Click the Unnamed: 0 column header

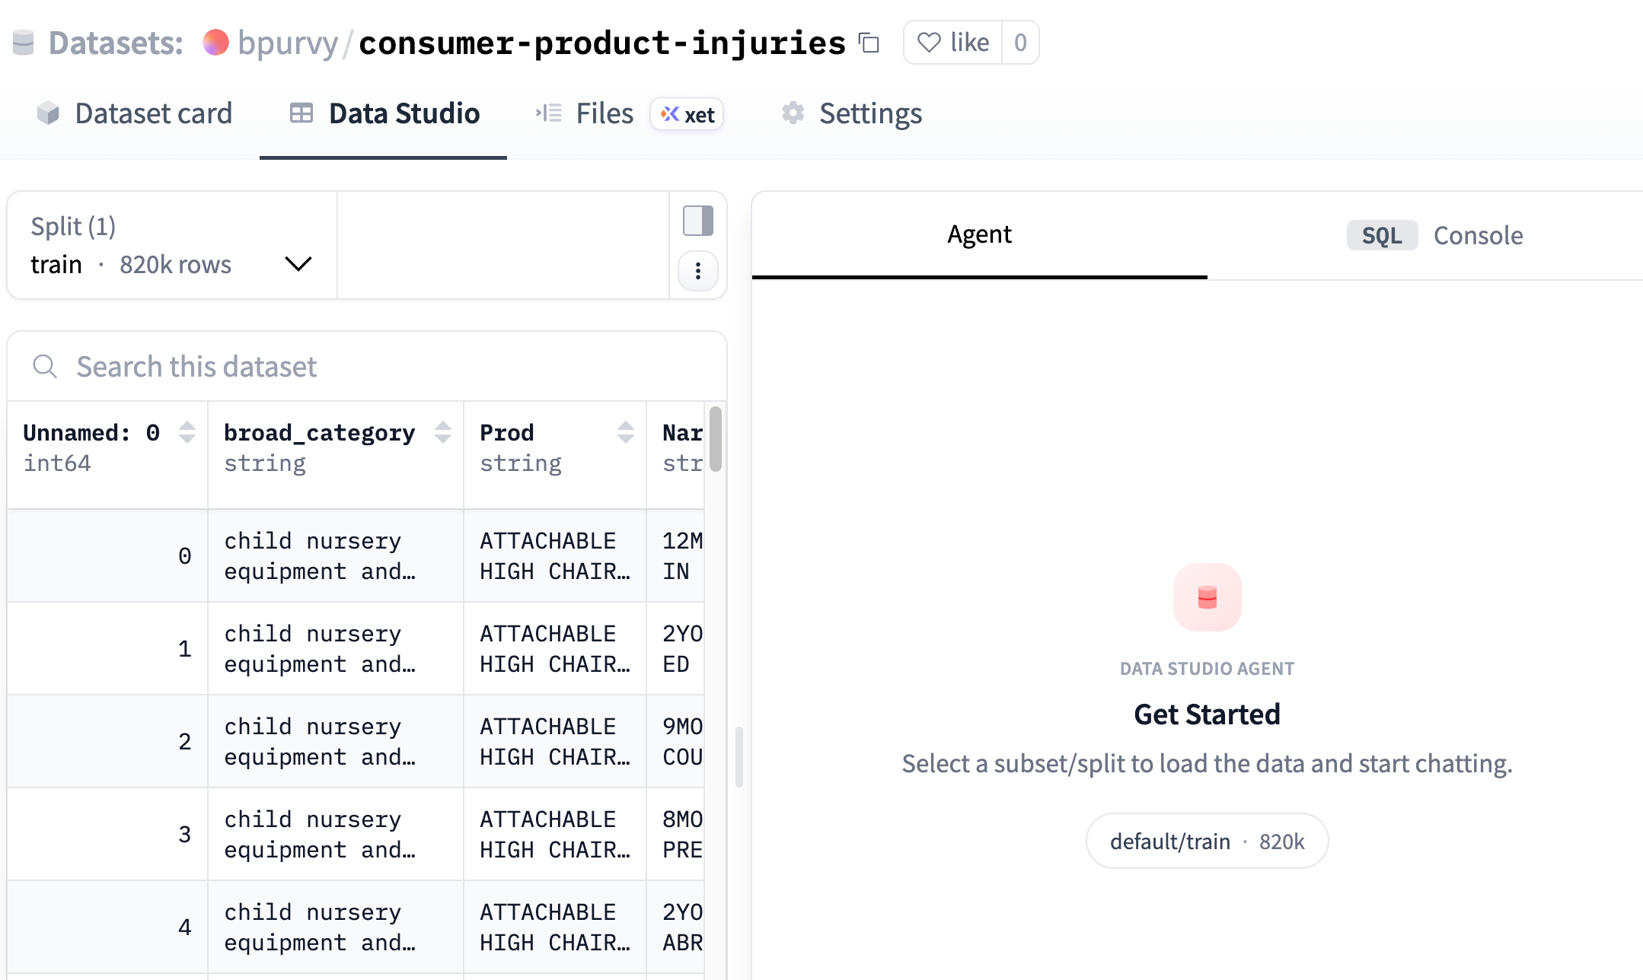pyautogui.click(x=107, y=455)
